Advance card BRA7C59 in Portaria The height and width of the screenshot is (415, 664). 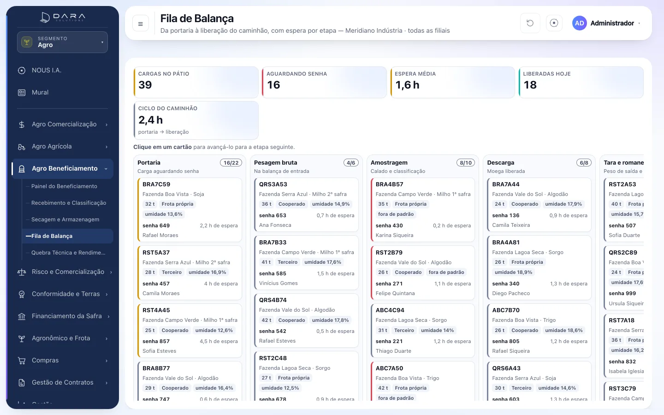[x=190, y=210]
